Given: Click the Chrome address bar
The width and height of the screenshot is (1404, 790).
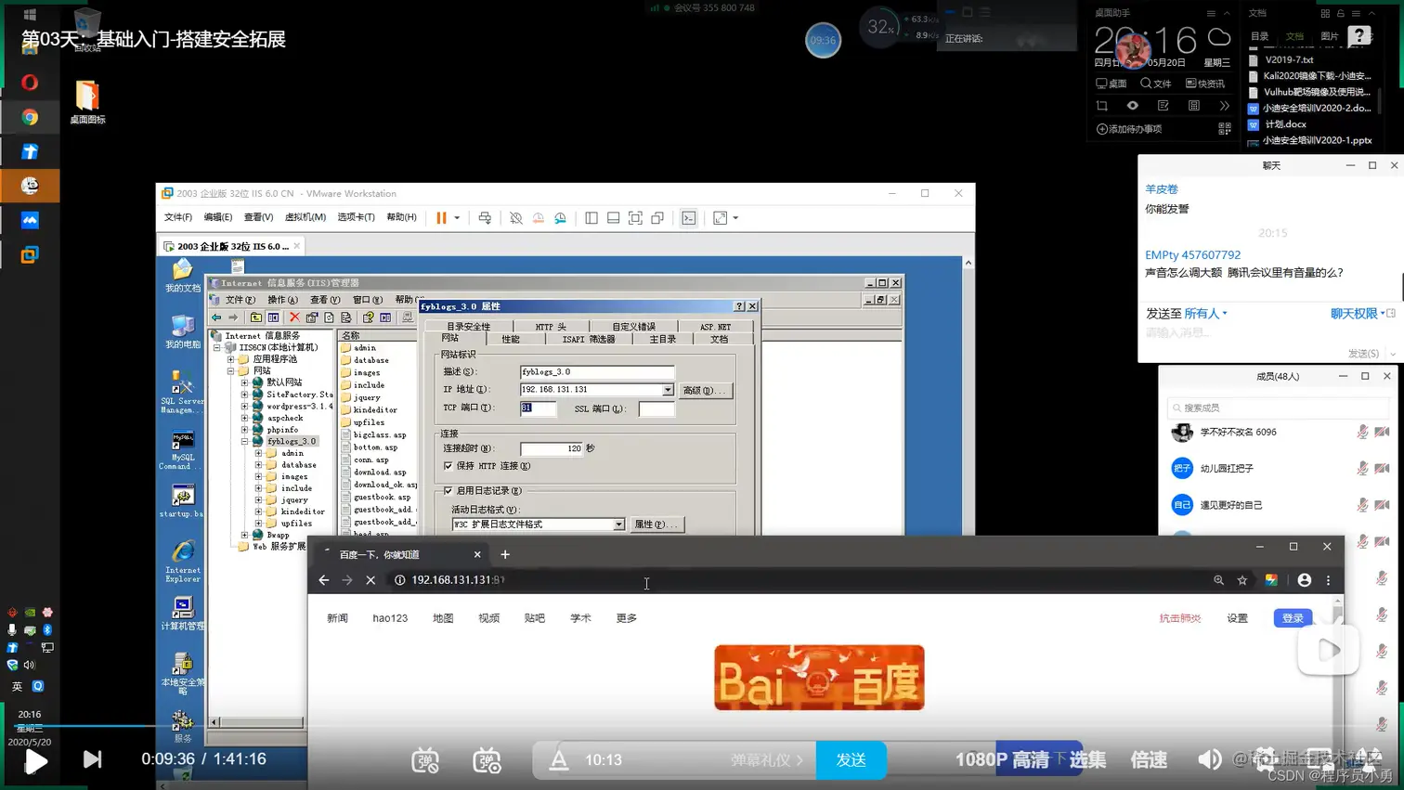Looking at the screenshot, I should 799,580.
